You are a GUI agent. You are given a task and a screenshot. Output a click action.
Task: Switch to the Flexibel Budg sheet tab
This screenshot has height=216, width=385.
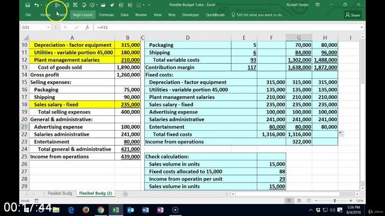tap(60, 193)
